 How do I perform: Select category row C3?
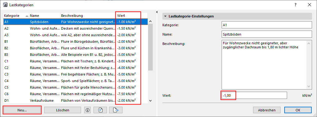76,74
